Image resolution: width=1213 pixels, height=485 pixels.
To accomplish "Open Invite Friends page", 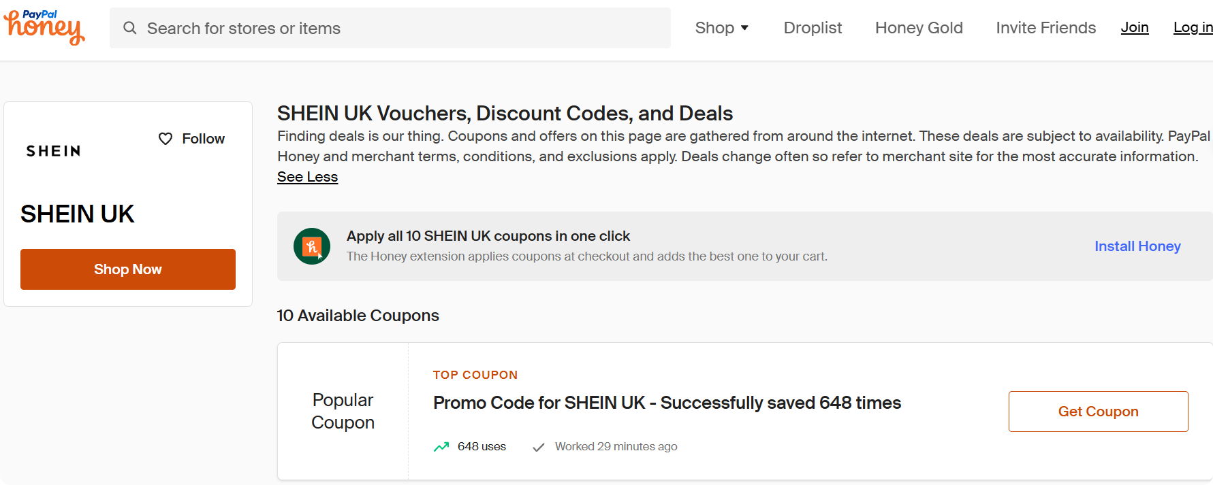I will tap(1045, 28).
